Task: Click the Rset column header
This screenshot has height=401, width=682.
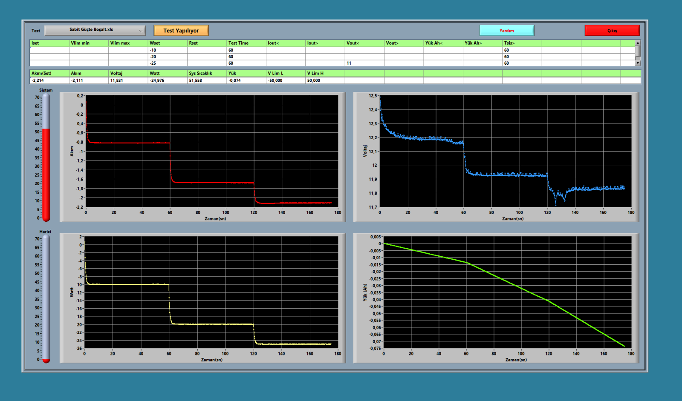Action: click(206, 43)
